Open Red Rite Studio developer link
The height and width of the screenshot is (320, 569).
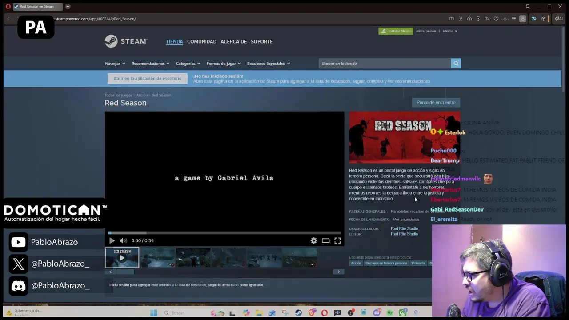tap(404, 228)
